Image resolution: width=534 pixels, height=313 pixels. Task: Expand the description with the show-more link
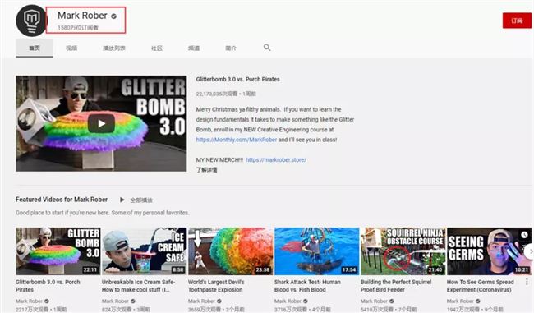click(207, 169)
